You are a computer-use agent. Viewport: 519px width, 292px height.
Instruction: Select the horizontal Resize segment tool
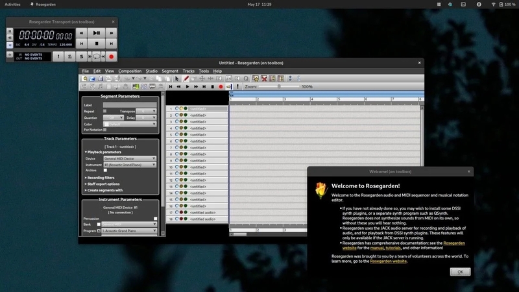[x=210, y=79]
